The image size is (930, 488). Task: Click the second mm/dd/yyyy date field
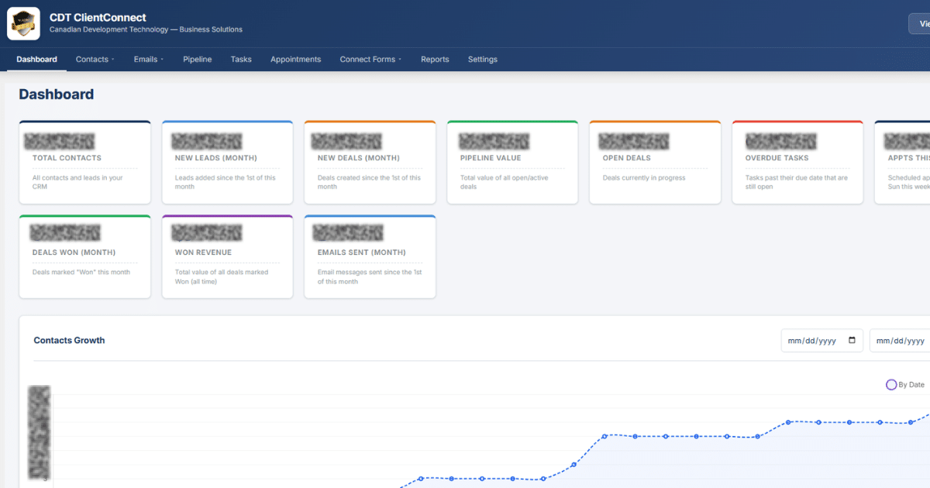900,341
